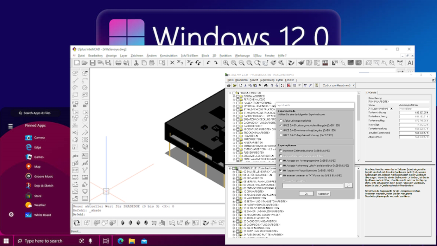Click the sort order icon in AVA toolbar

click(283, 85)
